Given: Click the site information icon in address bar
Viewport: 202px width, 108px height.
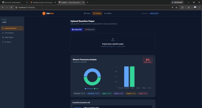Looking at the screenshot, I should 16,8.
